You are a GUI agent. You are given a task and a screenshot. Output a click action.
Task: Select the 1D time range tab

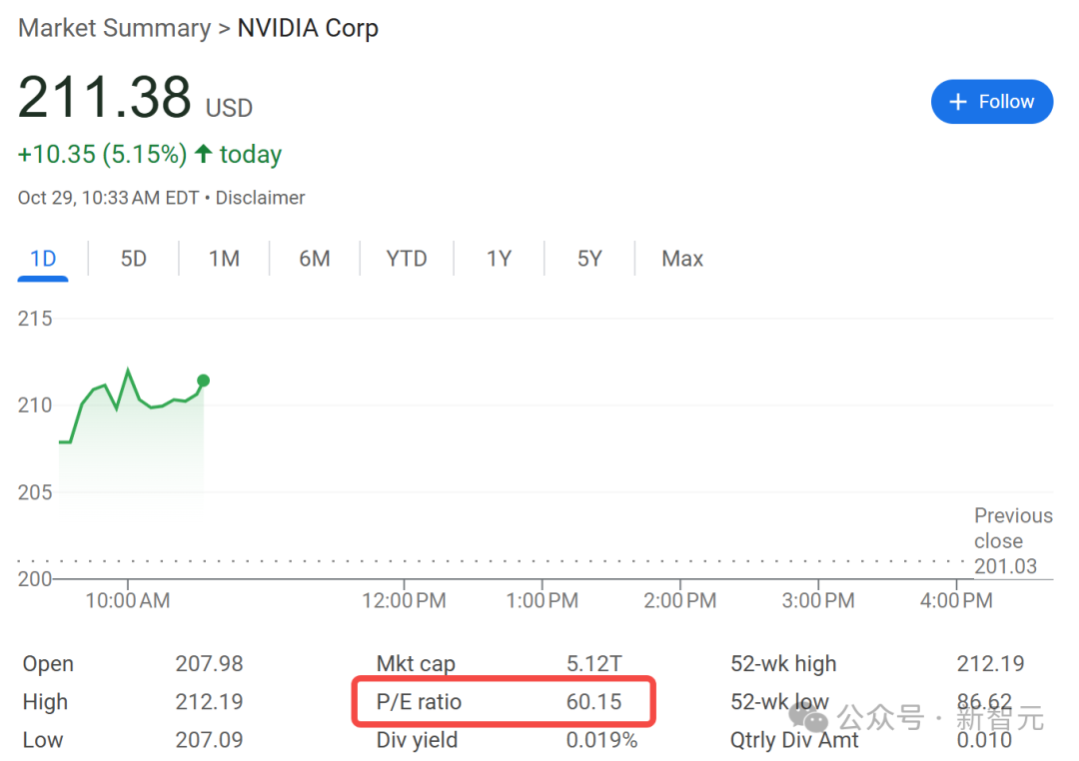pos(43,259)
